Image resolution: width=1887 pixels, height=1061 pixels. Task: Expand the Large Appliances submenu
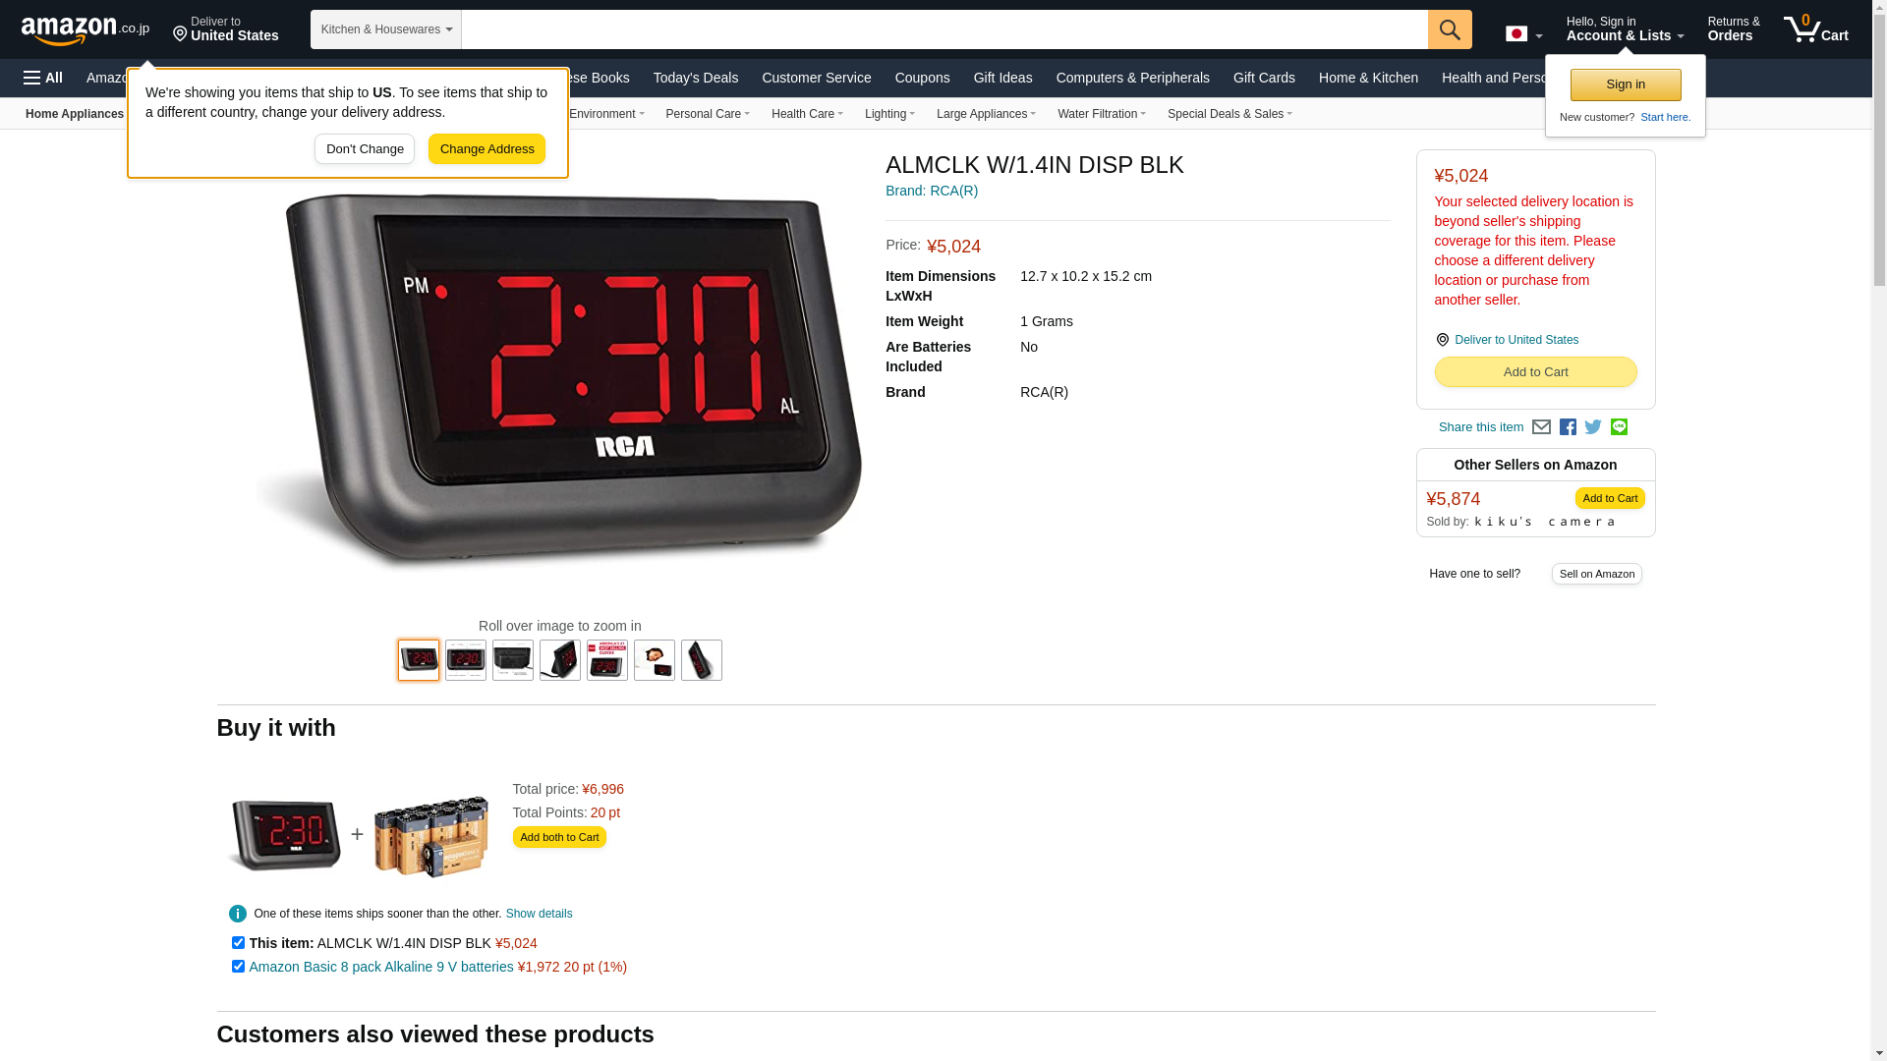[986, 114]
